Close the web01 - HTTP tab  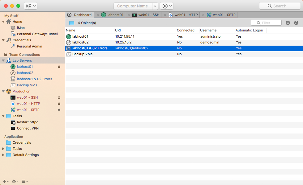(165, 15)
